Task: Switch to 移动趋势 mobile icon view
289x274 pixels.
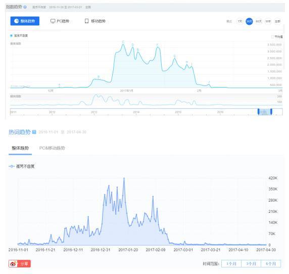Action: click(x=95, y=21)
